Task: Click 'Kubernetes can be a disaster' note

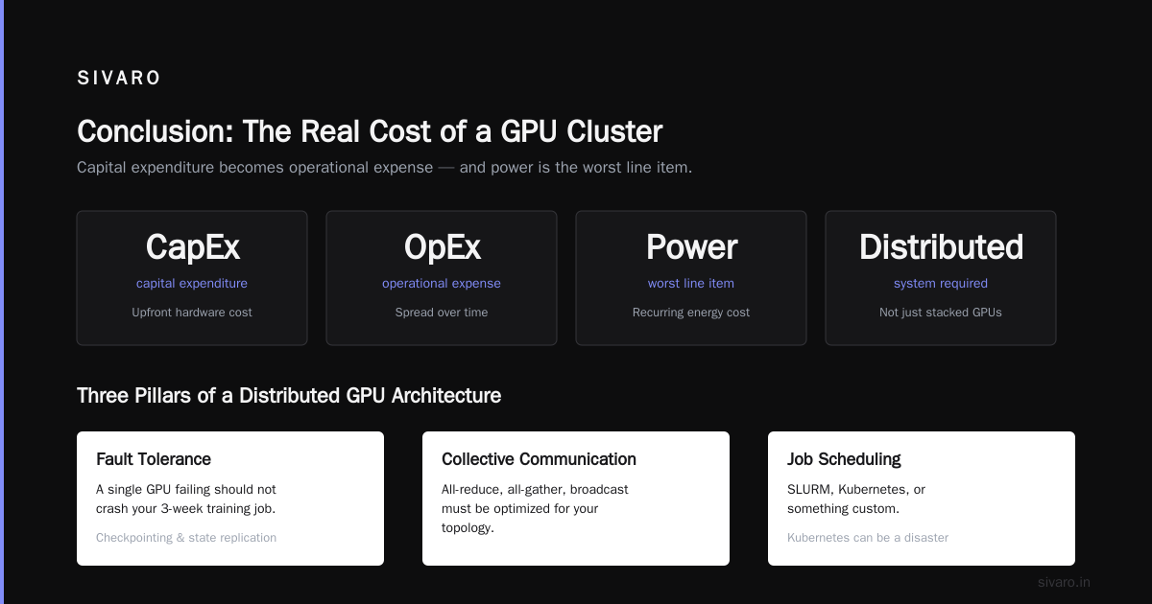Action: [x=868, y=538]
